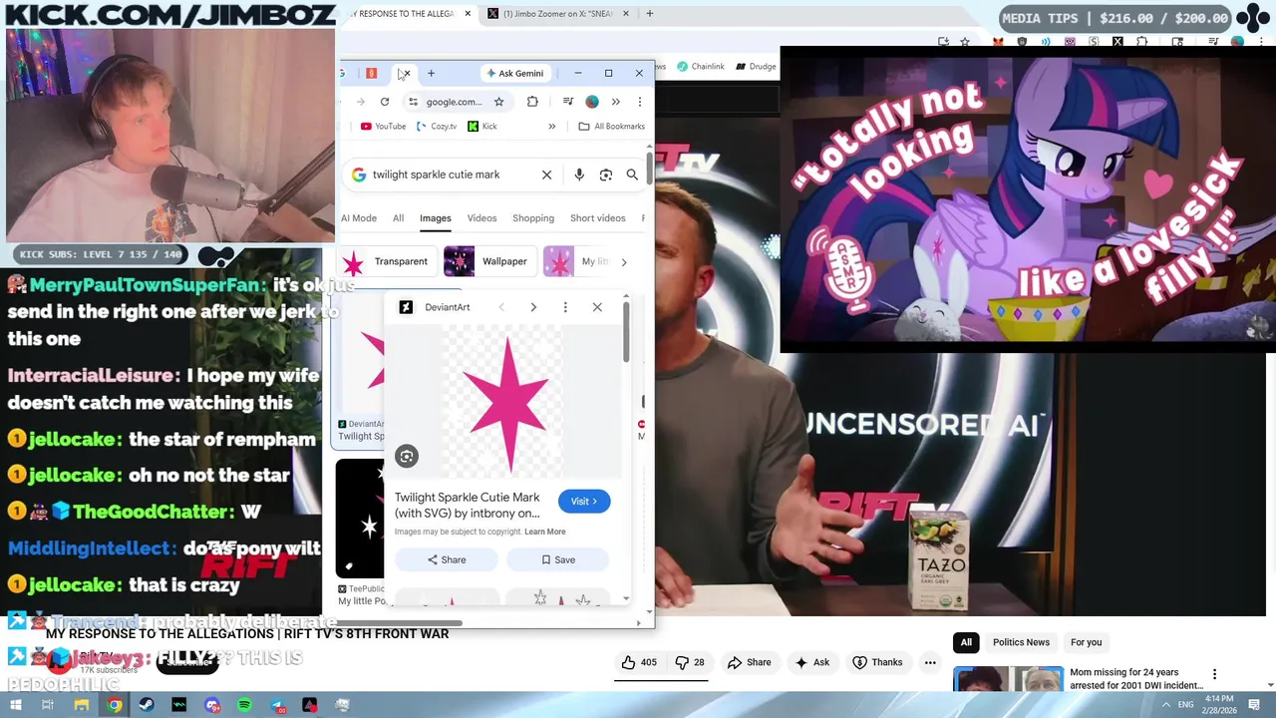The height and width of the screenshot is (718, 1276).
Task: Save the Twilight Sparkle Cutie Mark image
Action: point(558,559)
